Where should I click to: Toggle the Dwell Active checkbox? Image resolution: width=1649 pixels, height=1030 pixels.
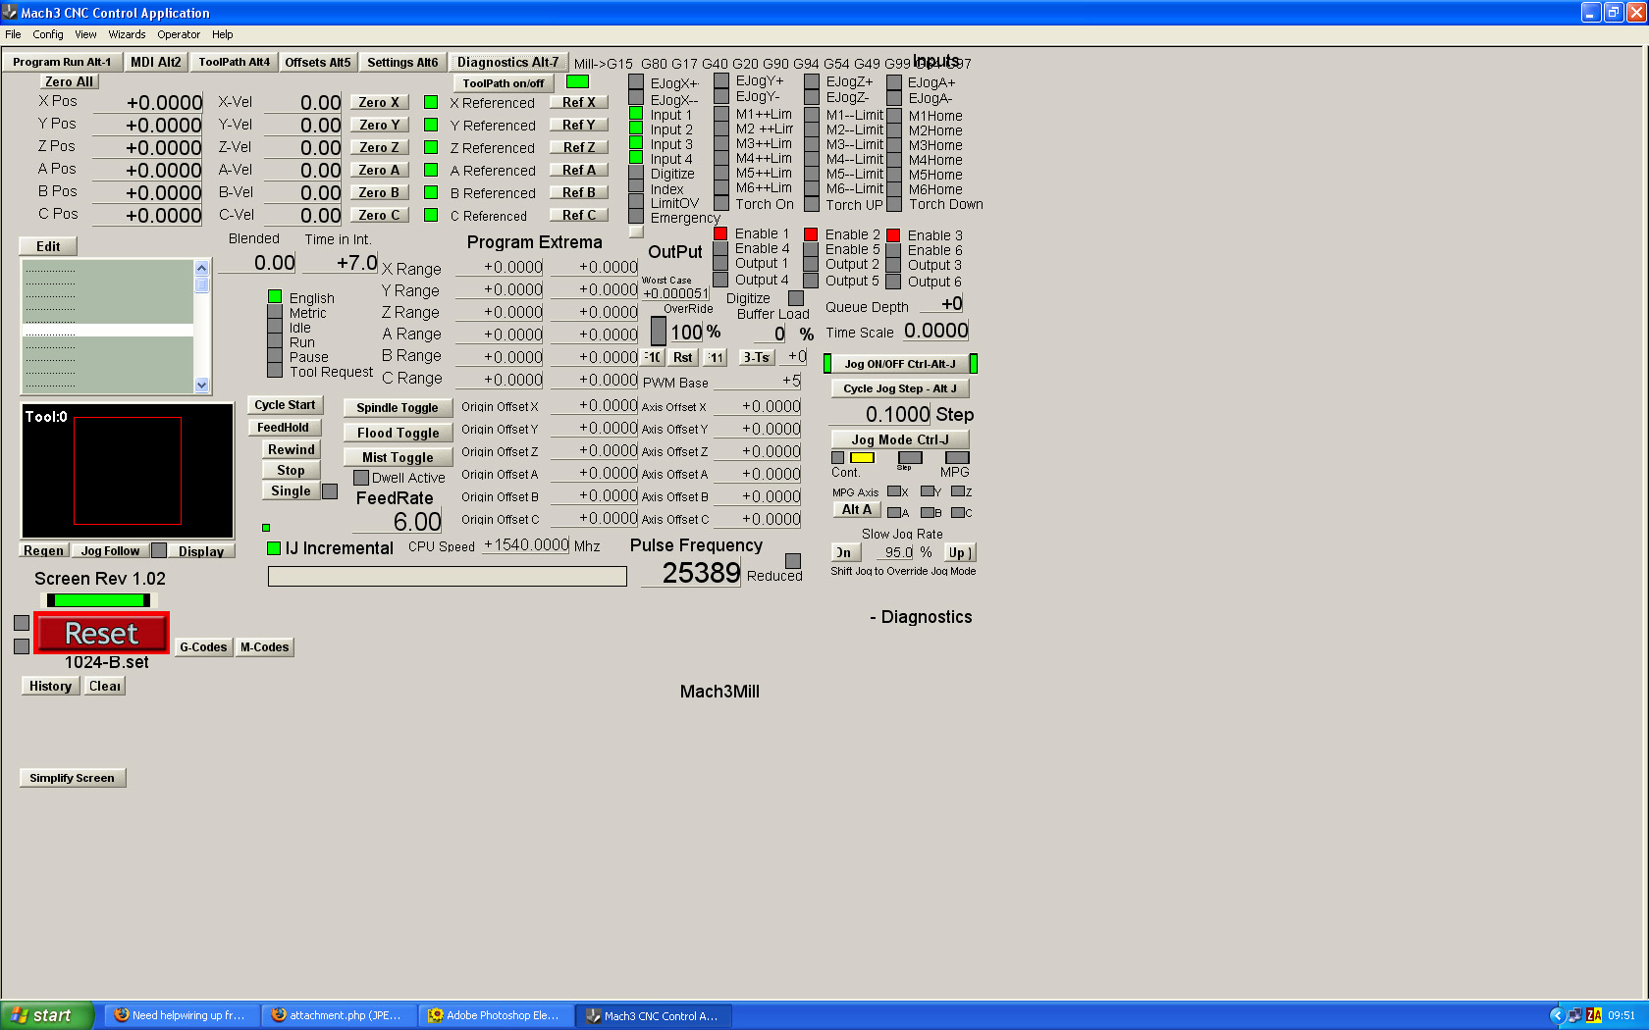(361, 478)
